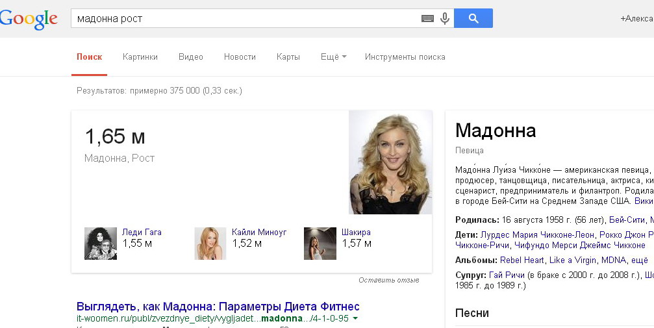The width and height of the screenshot is (654, 328).
Task: Select Леди Гага thumbnail image
Action: (x=101, y=244)
